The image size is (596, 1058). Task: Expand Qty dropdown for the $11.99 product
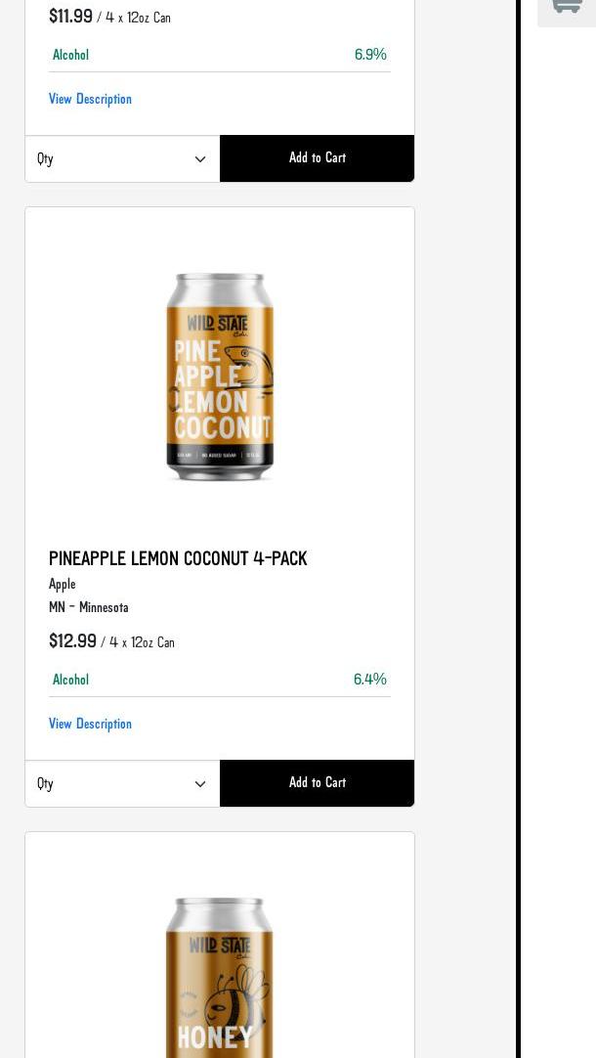(x=122, y=158)
